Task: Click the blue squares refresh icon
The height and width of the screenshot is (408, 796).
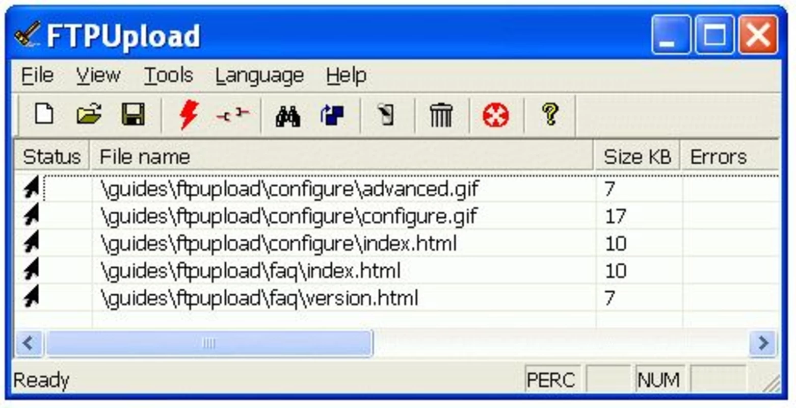Action: point(332,115)
